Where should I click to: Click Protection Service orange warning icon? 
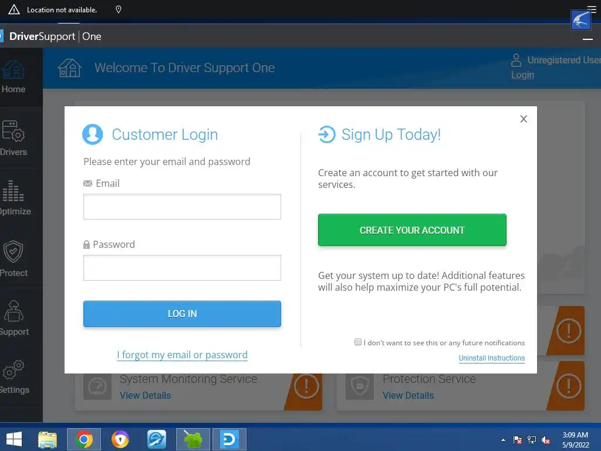point(569,386)
